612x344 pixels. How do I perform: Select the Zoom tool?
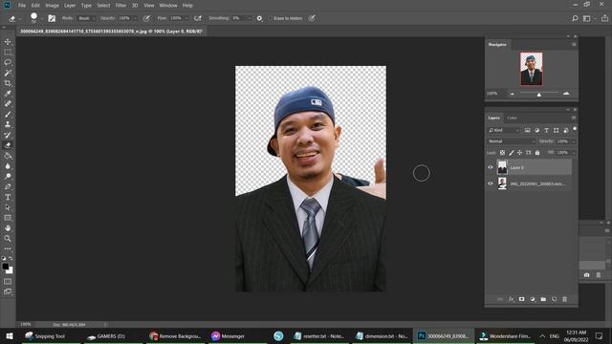(x=8, y=238)
